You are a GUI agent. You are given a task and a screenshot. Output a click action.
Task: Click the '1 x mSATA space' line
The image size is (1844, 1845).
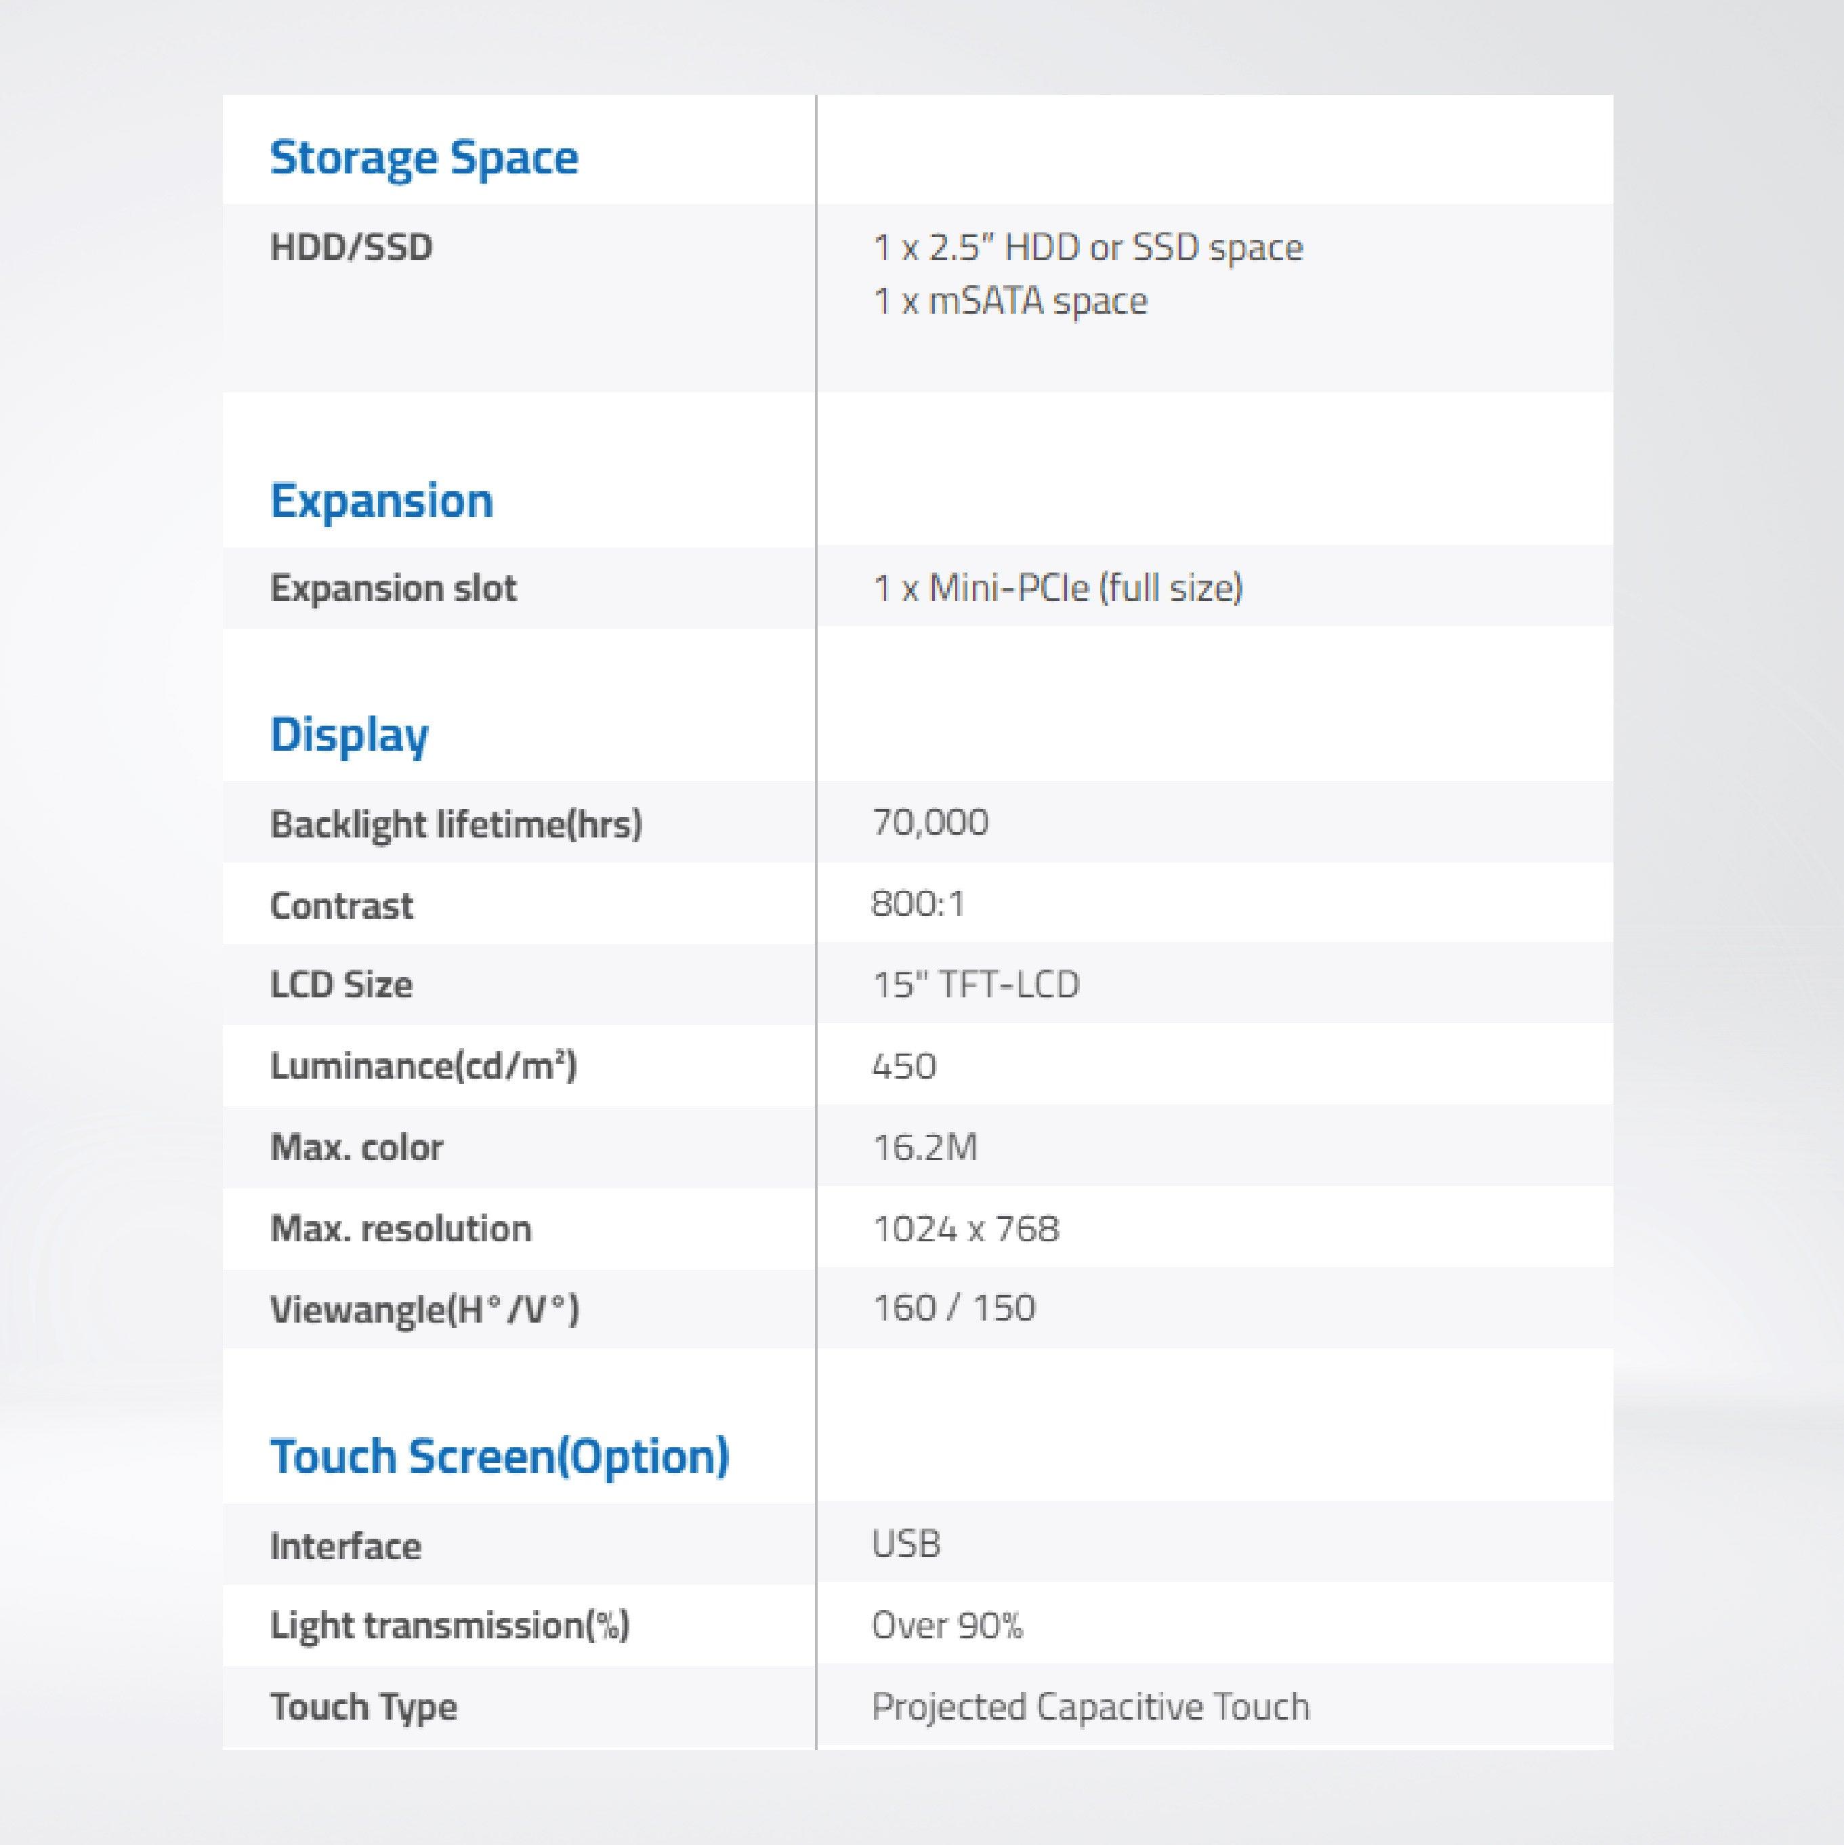[x=1010, y=301]
